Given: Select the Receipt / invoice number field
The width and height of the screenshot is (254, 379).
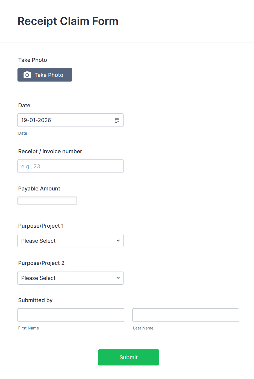Looking at the screenshot, I should pos(70,166).
